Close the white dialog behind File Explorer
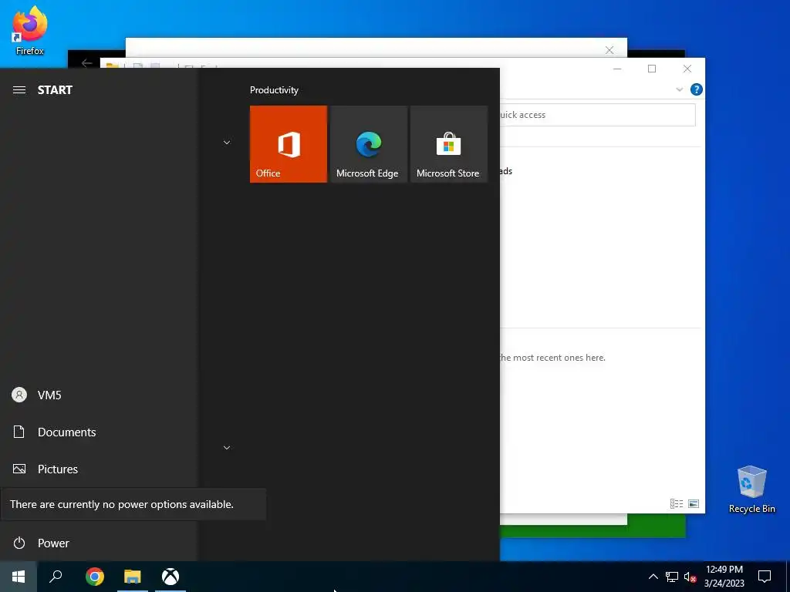Screen dimensions: 790x592 609,50
